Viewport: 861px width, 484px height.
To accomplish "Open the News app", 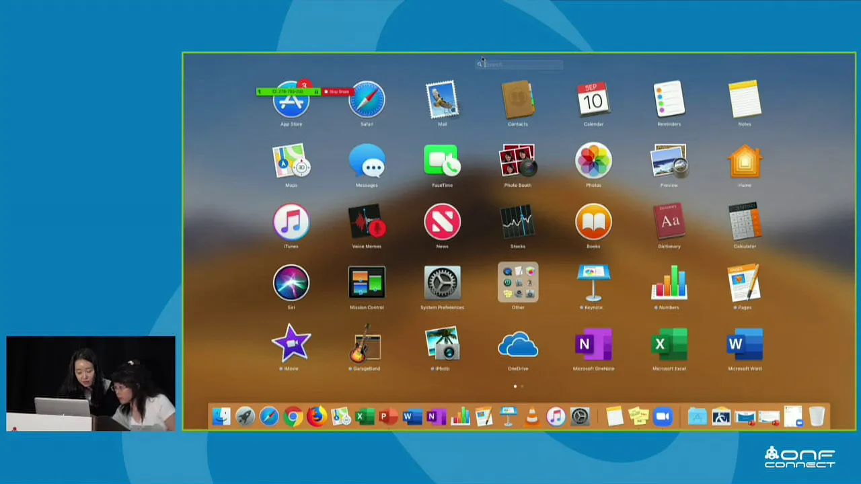I will pos(442,223).
